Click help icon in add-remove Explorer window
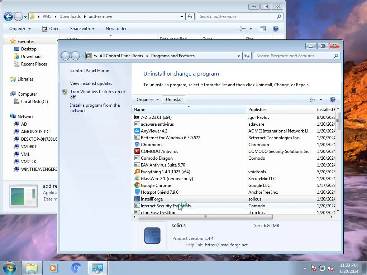This screenshot has height=275, width=367. (x=276, y=29)
